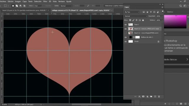Lock artboard nesting icon
Image resolution: width=189 pixels, height=106 pixels.
[x=140, y=20]
